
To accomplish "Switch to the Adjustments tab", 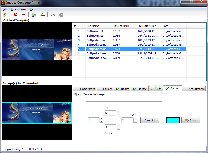I will pos(194,89).
